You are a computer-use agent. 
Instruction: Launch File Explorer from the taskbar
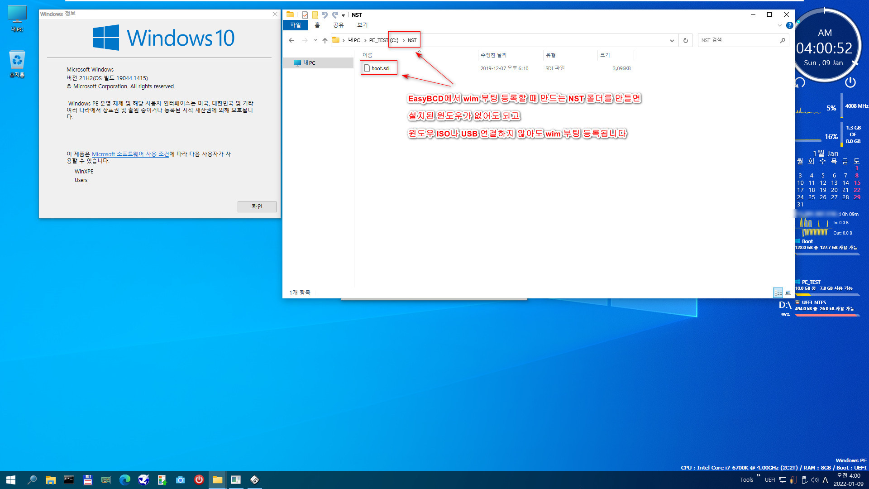[50, 480]
